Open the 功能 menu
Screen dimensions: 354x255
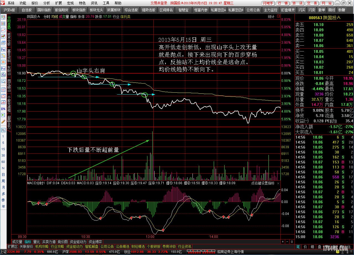tap(23, 3)
